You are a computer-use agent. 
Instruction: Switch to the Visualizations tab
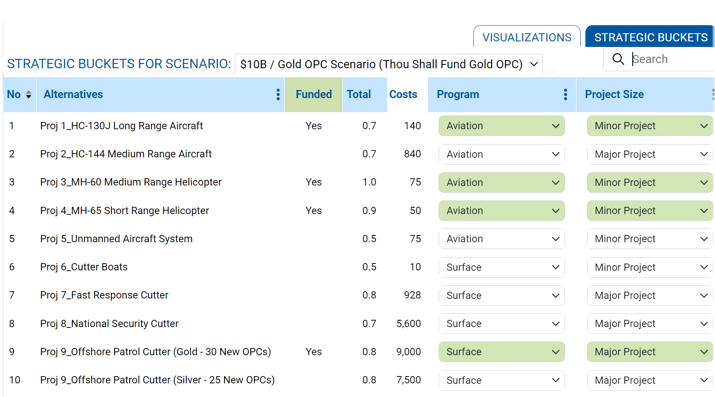527,37
